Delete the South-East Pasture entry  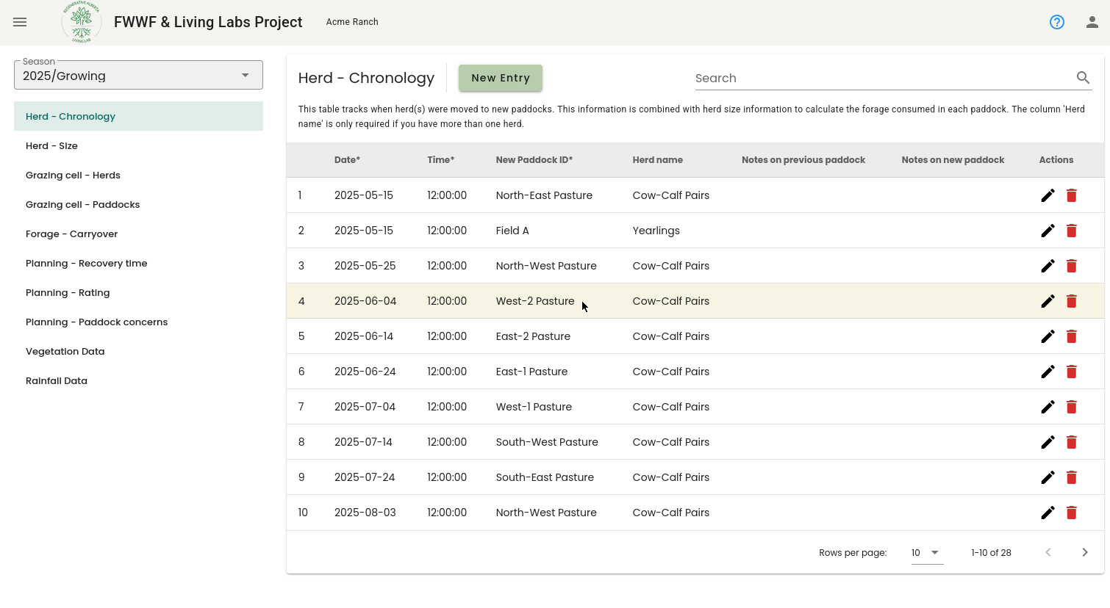click(x=1072, y=477)
